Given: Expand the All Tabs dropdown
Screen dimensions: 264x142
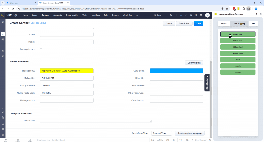Looking at the screenshot, I should pos(158,15).
